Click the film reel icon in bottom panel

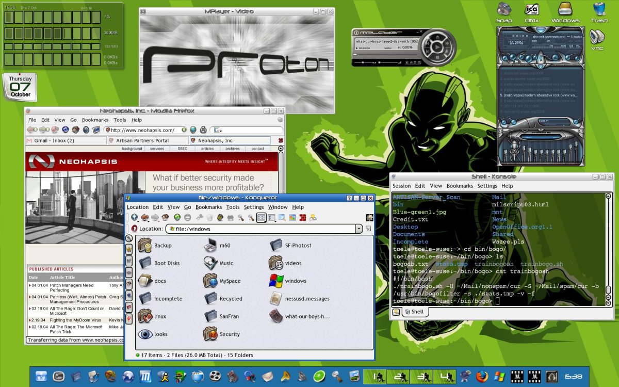click(x=215, y=377)
